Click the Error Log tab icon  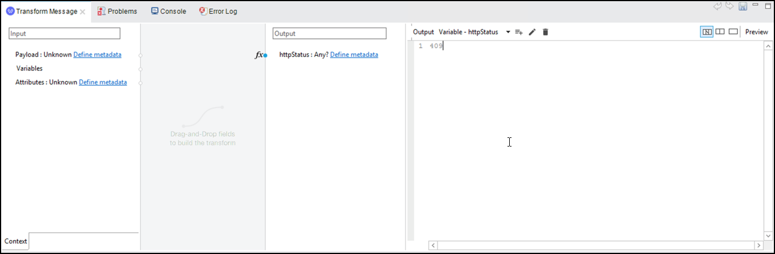coord(203,11)
